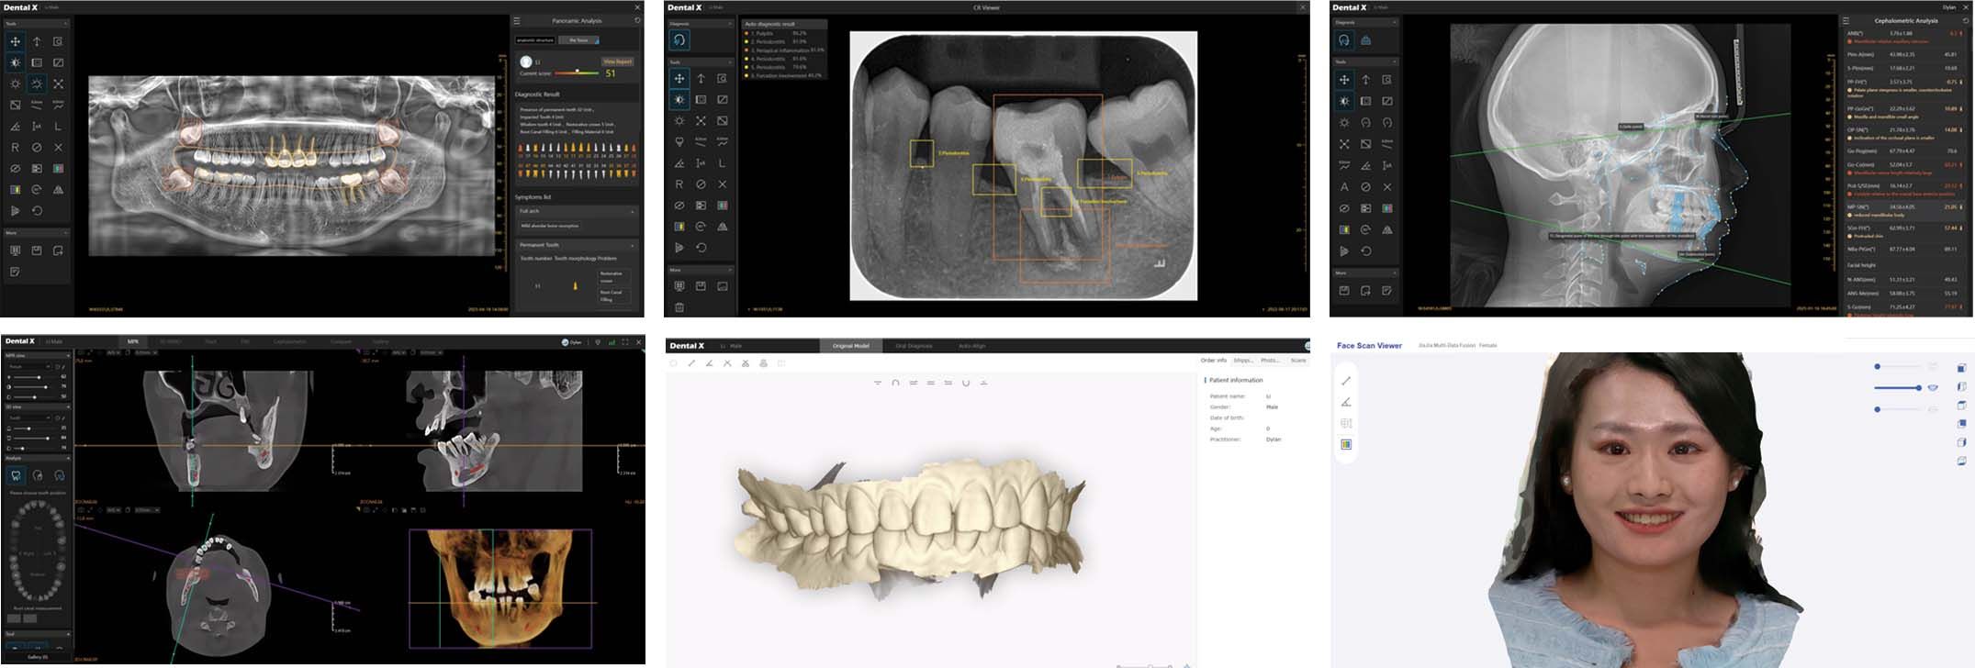Open 'Gallery (0)' at the bottom of the MPR window
The height and width of the screenshot is (668, 1975).
tap(37, 657)
